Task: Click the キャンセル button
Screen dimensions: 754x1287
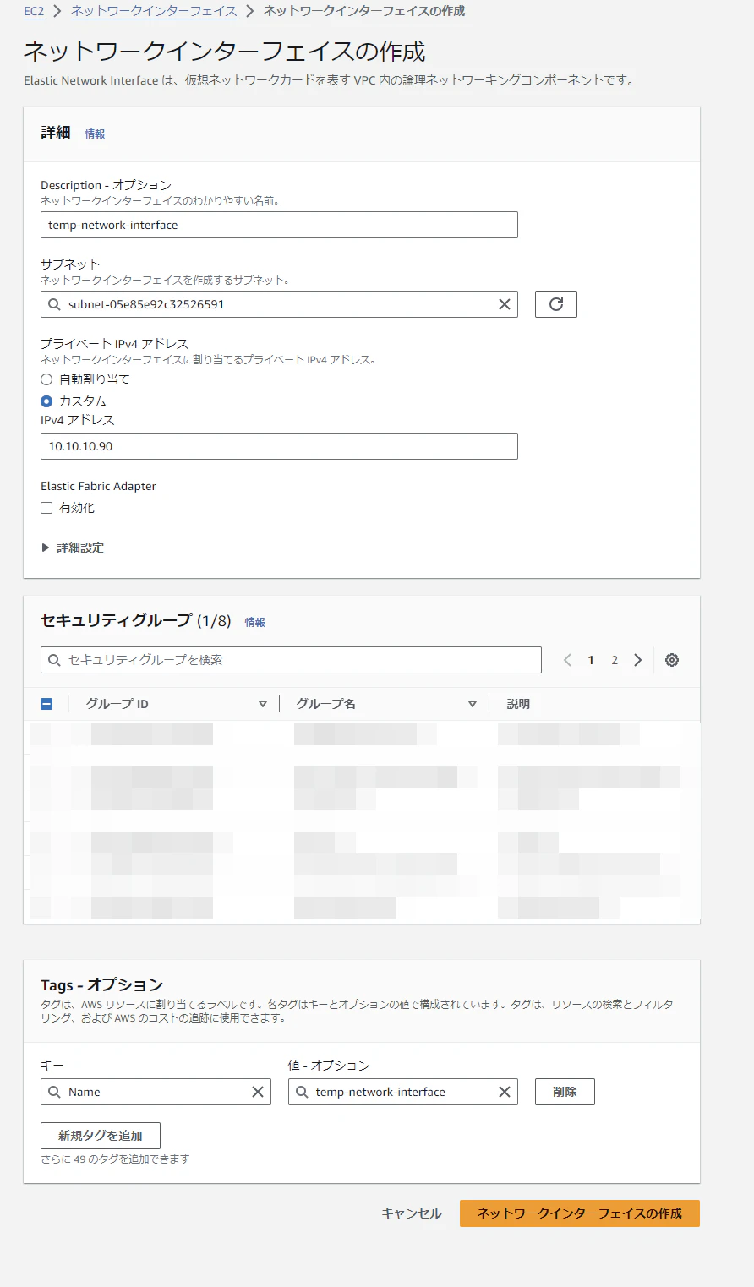Action: [x=412, y=1213]
